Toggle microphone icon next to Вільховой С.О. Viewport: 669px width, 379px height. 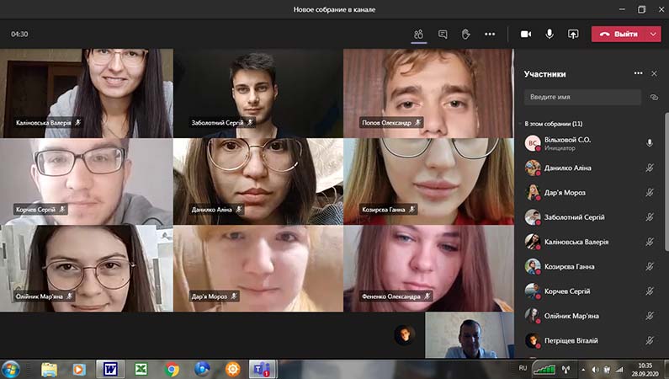[x=650, y=143]
